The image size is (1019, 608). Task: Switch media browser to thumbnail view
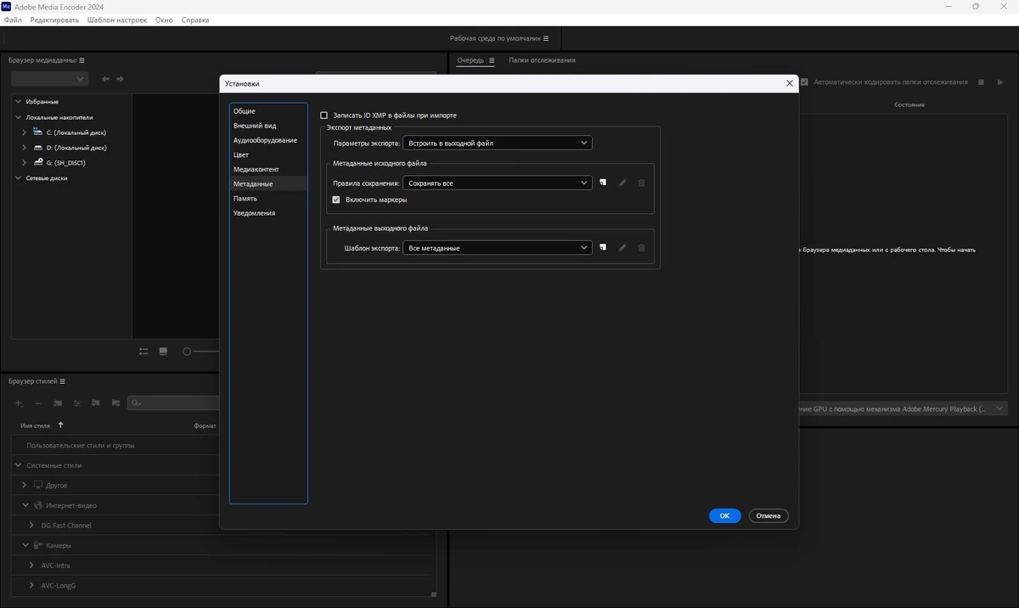tap(163, 352)
